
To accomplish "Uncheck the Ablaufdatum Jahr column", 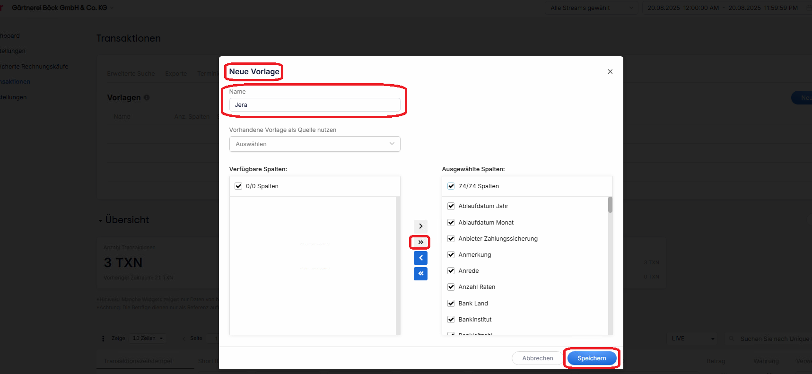I will (x=451, y=206).
